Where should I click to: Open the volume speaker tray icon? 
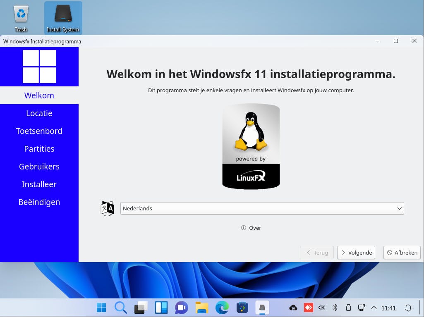click(321, 307)
